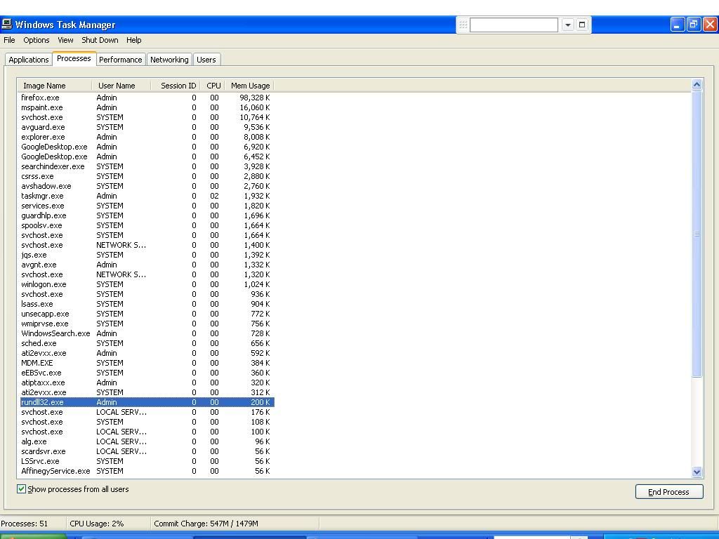This screenshot has height=539, width=719.
Task: Sort by the Image Name column header
Action: click(x=44, y=86)
